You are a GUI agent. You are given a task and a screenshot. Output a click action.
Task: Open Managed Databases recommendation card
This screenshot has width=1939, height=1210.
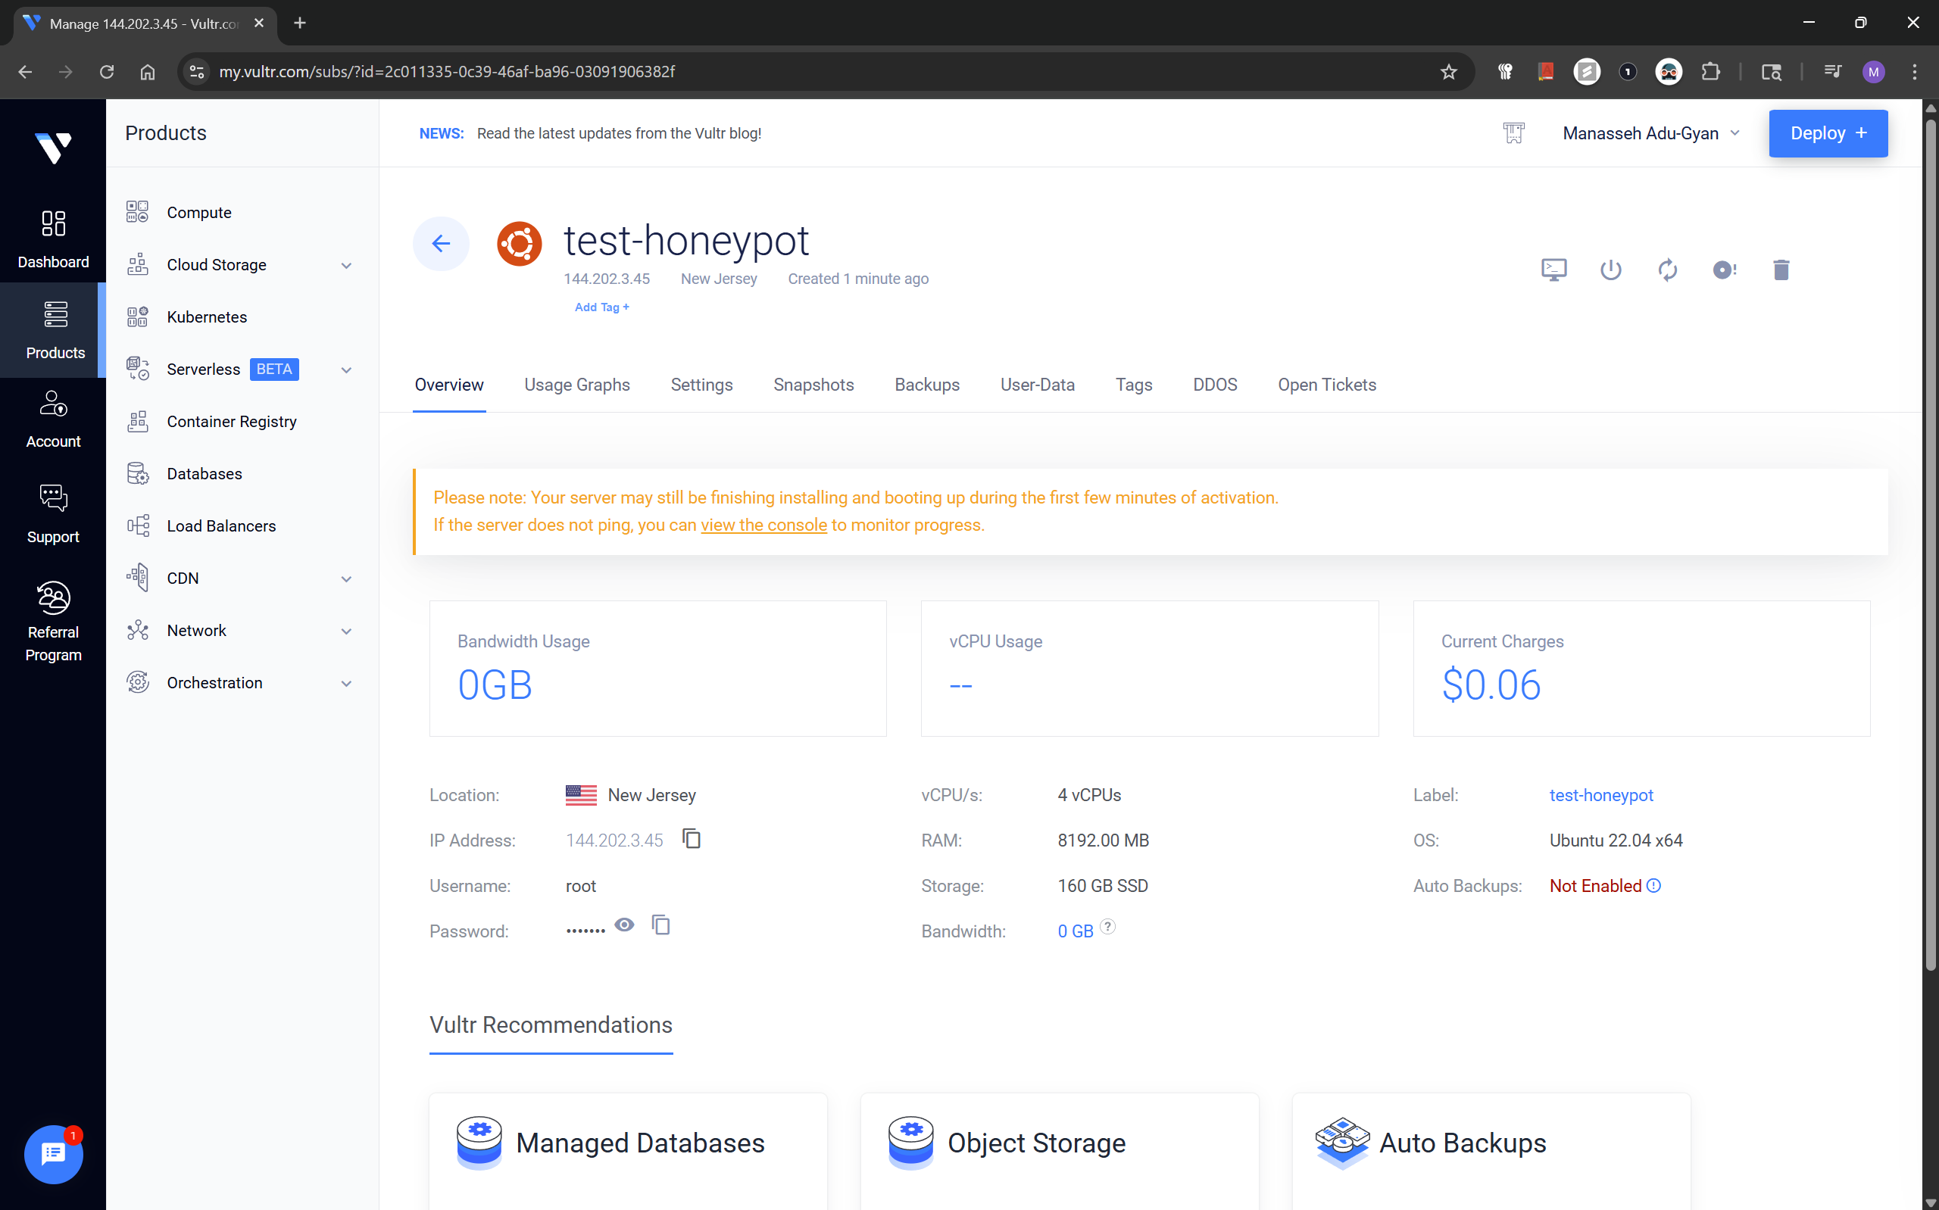pos(627,1151)
